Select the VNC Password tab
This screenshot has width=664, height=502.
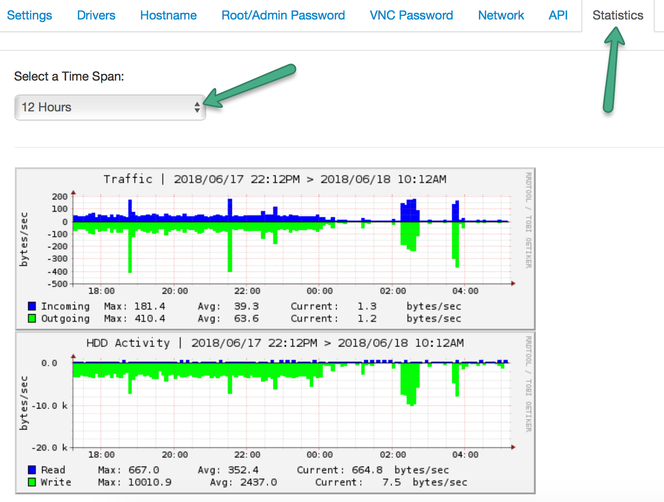411,15
